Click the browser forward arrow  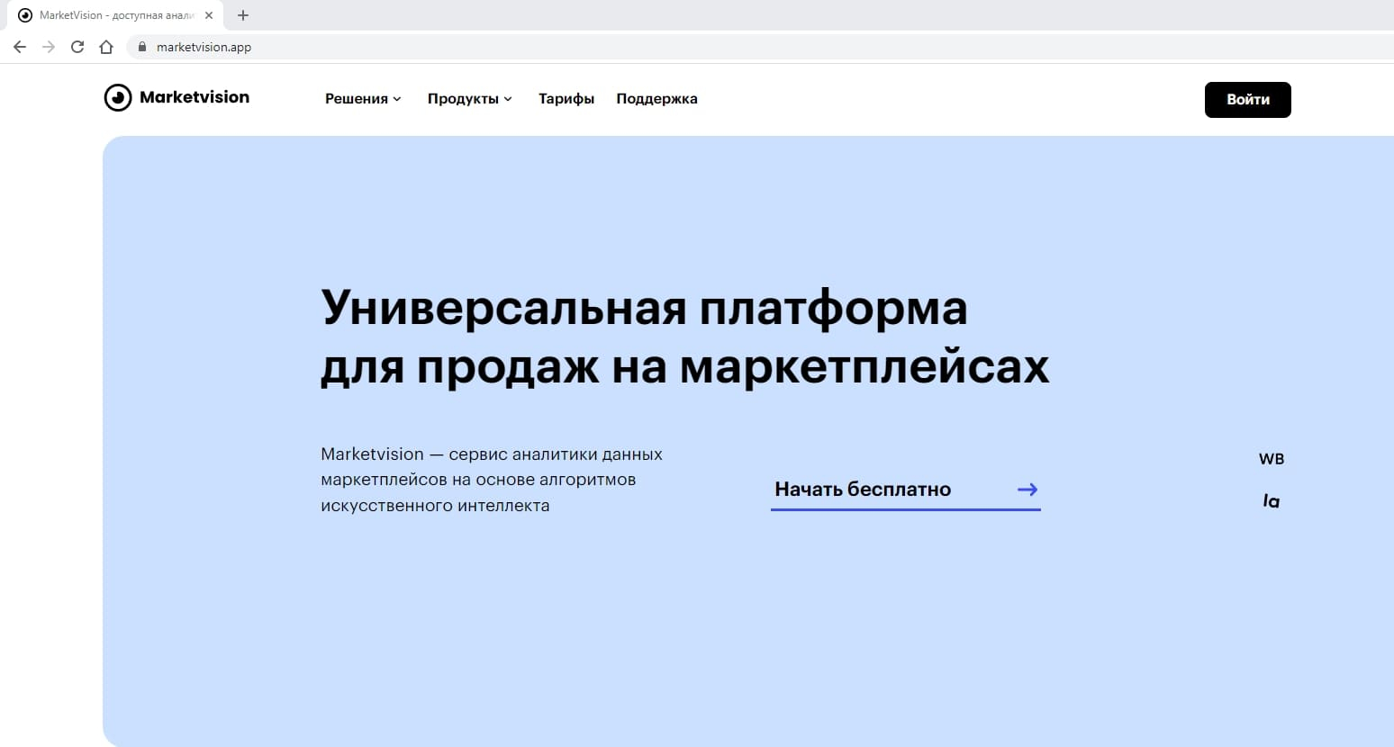[x=49, y=47]
